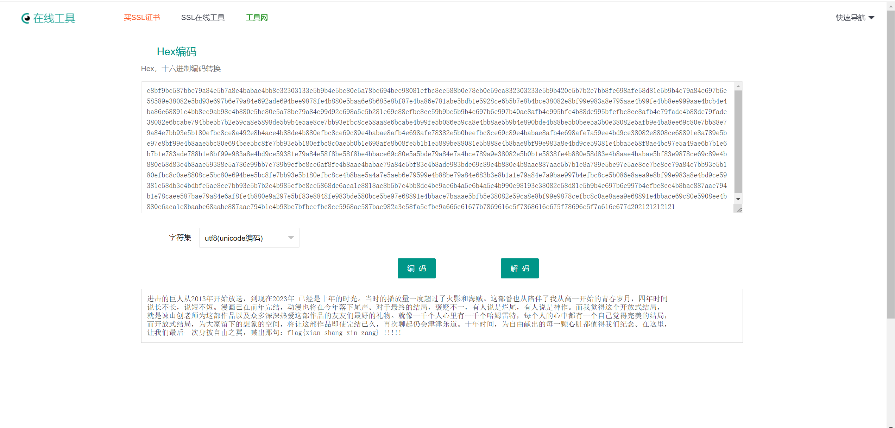Viewport: 895px width, 428px height.
Task: Expand the 快速导航 dropdown
Action: coord(850,18)
